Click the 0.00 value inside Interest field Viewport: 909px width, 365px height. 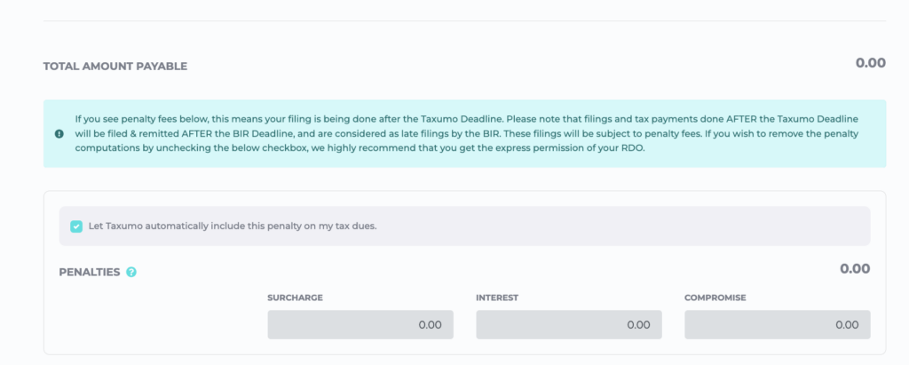[x=638, y=325]
